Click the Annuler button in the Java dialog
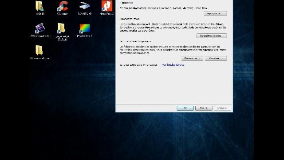The height and width of the screenshot is (160, 284). [x=204, y=108]
